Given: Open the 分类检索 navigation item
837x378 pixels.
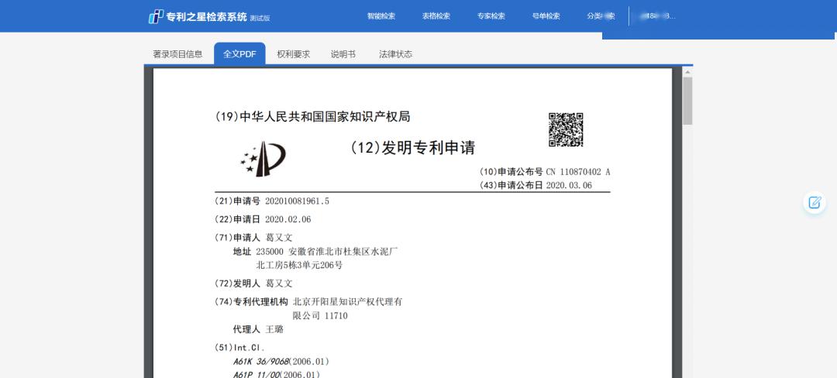Looking at the screenshot, I should 601,16.
